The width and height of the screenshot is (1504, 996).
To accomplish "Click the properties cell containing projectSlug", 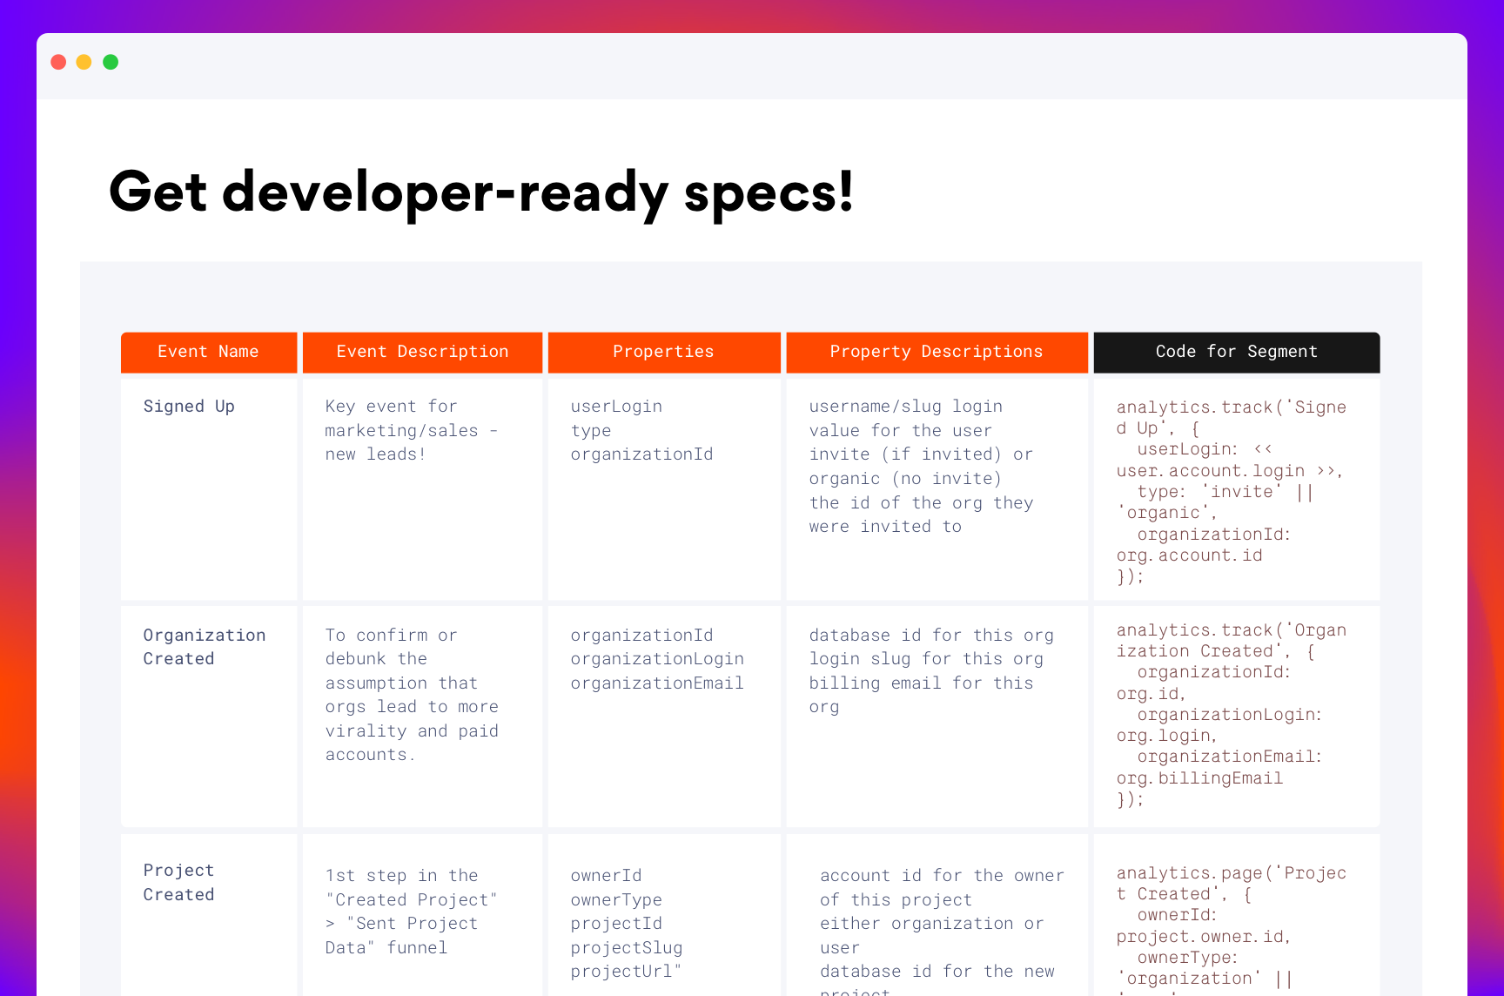I will [x=664, y=915].
